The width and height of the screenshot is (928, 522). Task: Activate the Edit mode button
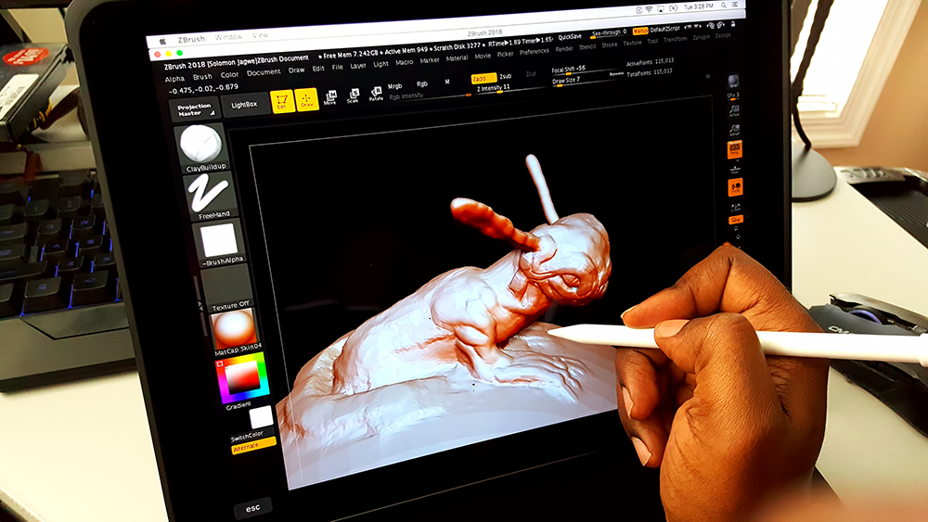pos(282,101)
